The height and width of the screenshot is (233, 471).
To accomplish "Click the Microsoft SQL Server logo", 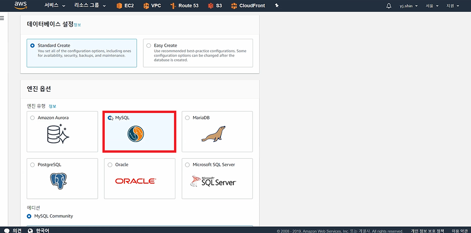I will [213, 181].
